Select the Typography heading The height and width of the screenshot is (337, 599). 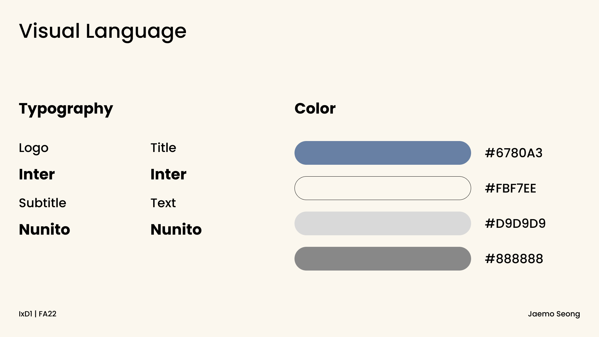click(66, 109)
